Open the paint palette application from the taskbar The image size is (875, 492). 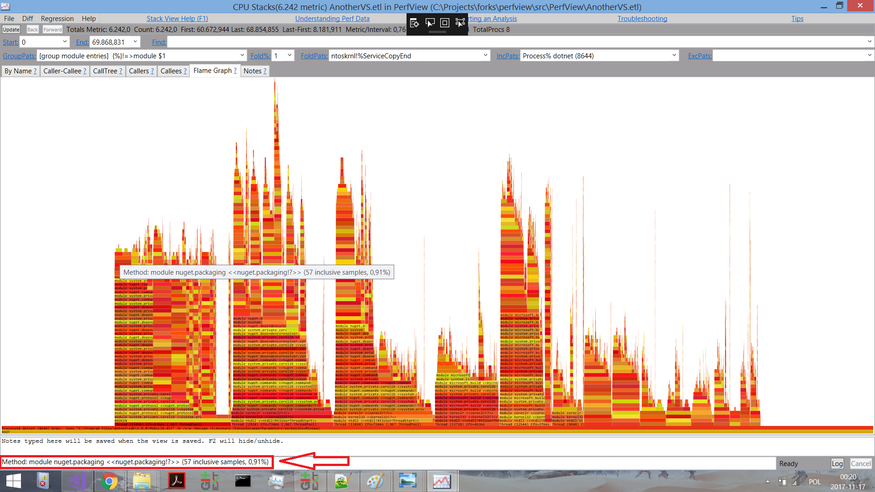click(376, 481)
